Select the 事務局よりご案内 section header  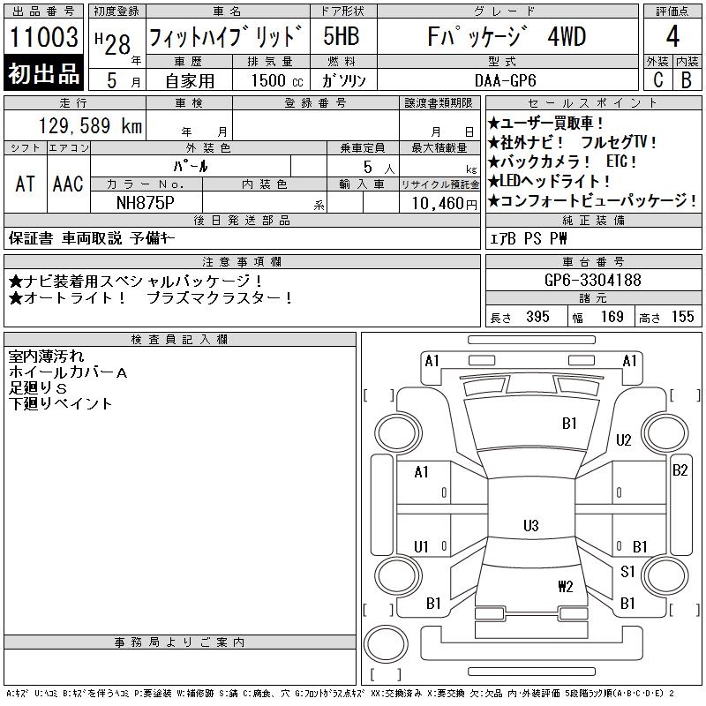click(x=180, y=642)
